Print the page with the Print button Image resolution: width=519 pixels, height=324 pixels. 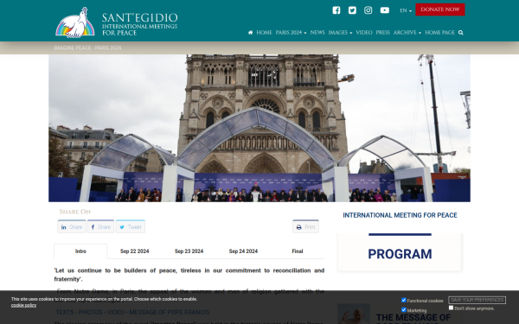pyautogui.click(x=305, y=226)
